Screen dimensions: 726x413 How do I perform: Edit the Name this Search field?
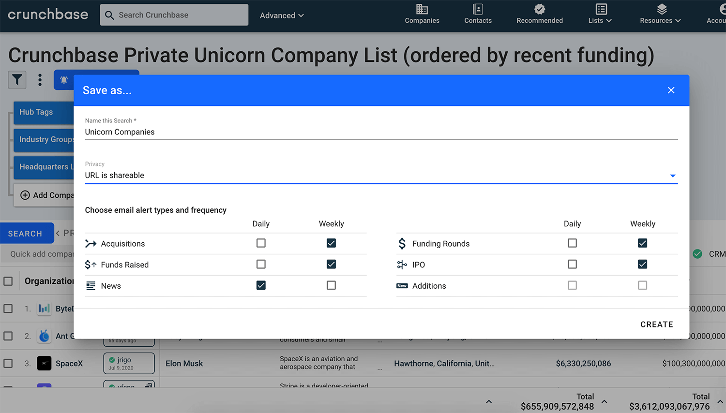pyautogui.click(x=381, y=132)
